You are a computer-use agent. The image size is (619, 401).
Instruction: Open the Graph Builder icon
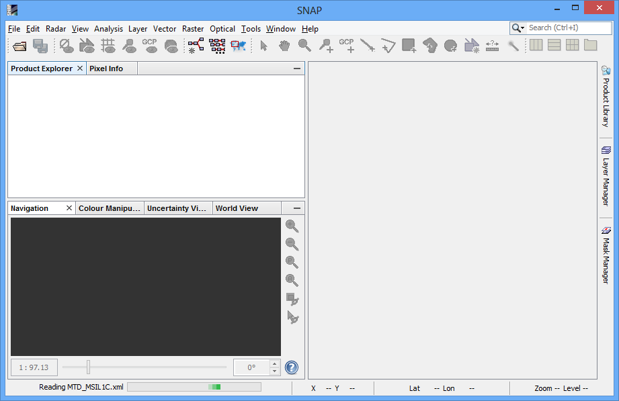click(x=196, y=46)
